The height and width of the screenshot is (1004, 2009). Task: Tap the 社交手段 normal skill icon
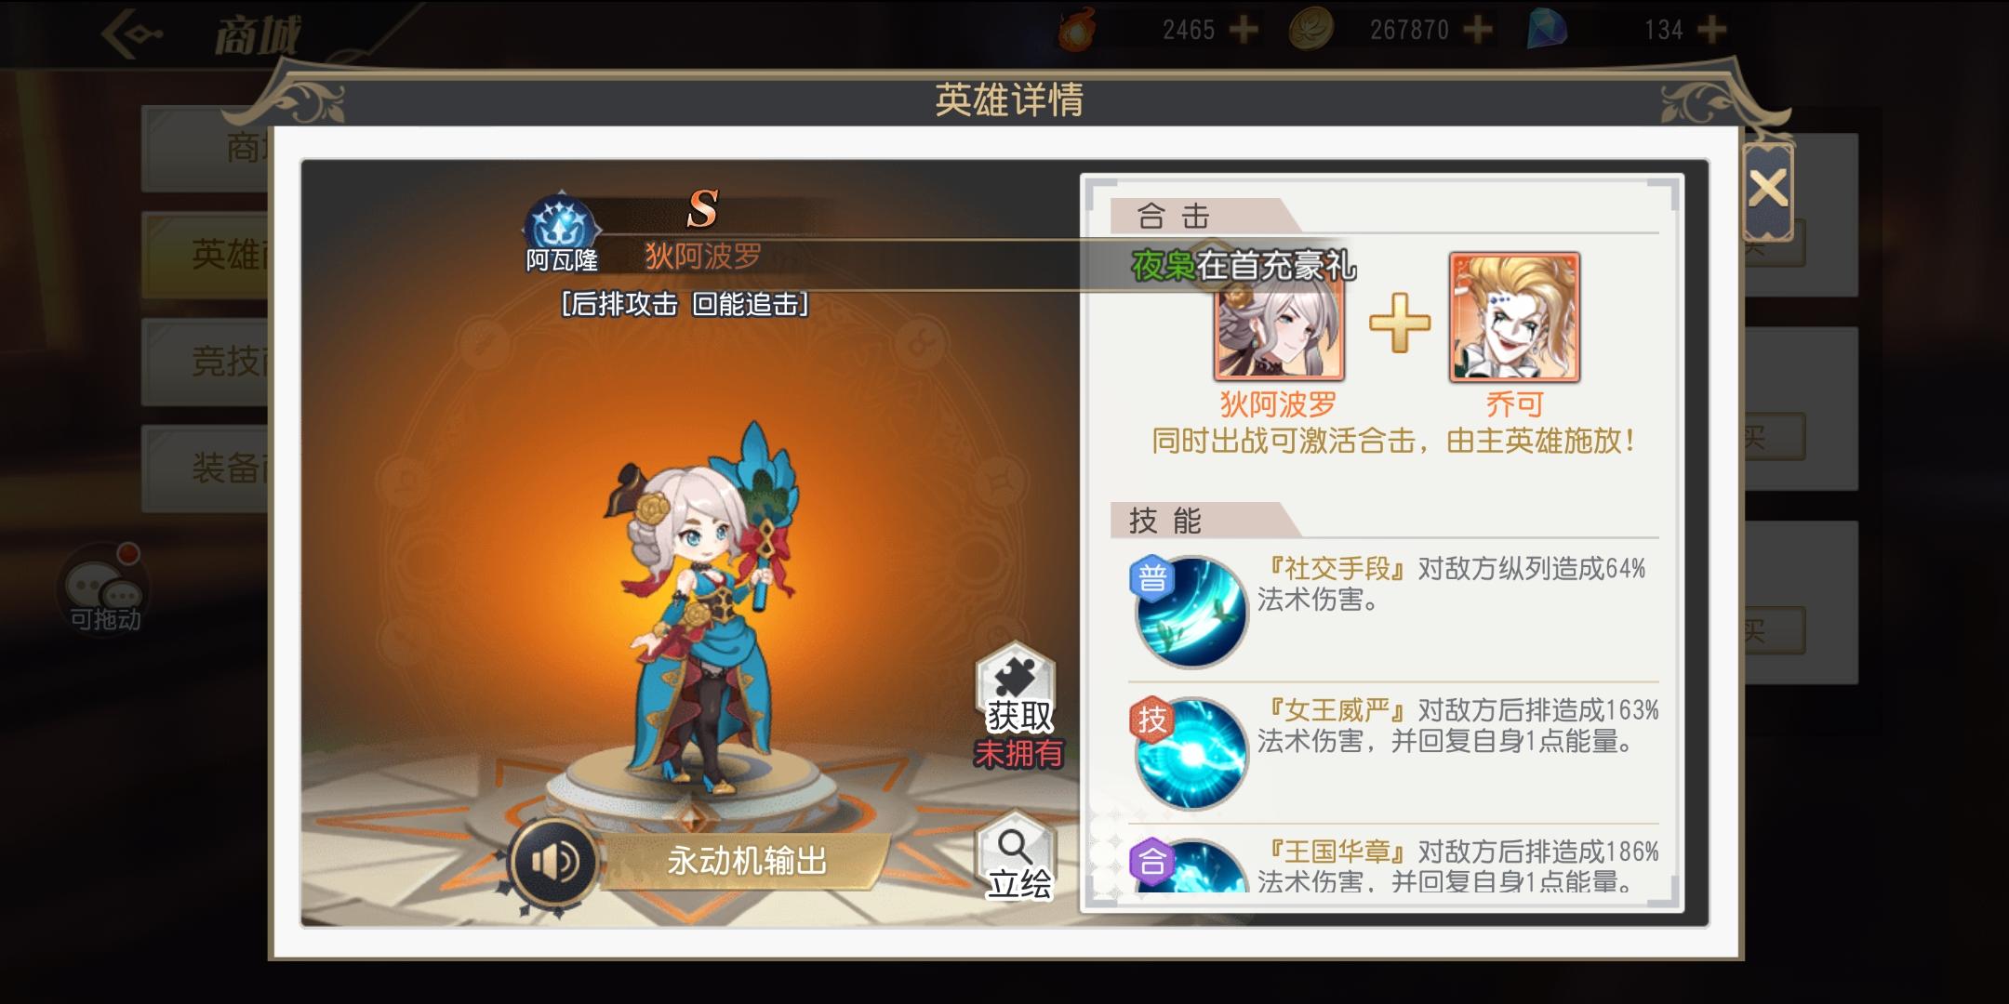coord(1189,612)
